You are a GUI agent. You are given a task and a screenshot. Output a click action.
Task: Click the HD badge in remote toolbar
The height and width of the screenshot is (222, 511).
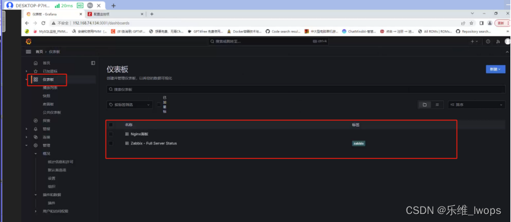80,6
